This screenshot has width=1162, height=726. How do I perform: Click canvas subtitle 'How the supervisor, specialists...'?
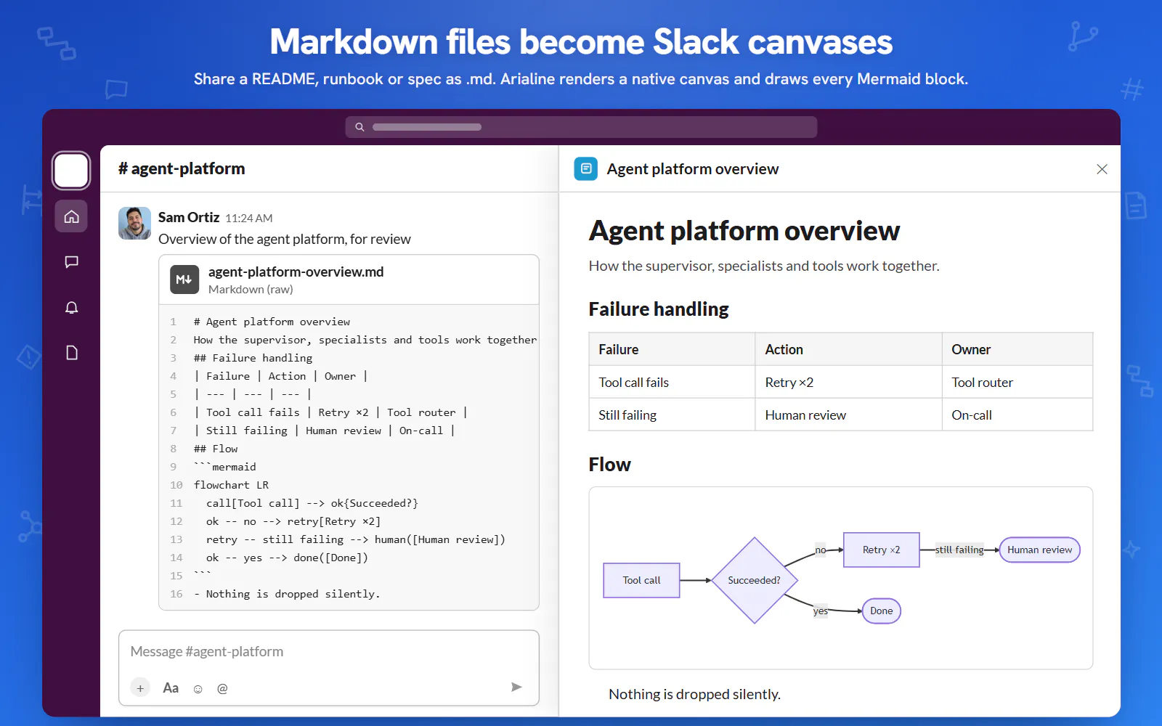764,266
